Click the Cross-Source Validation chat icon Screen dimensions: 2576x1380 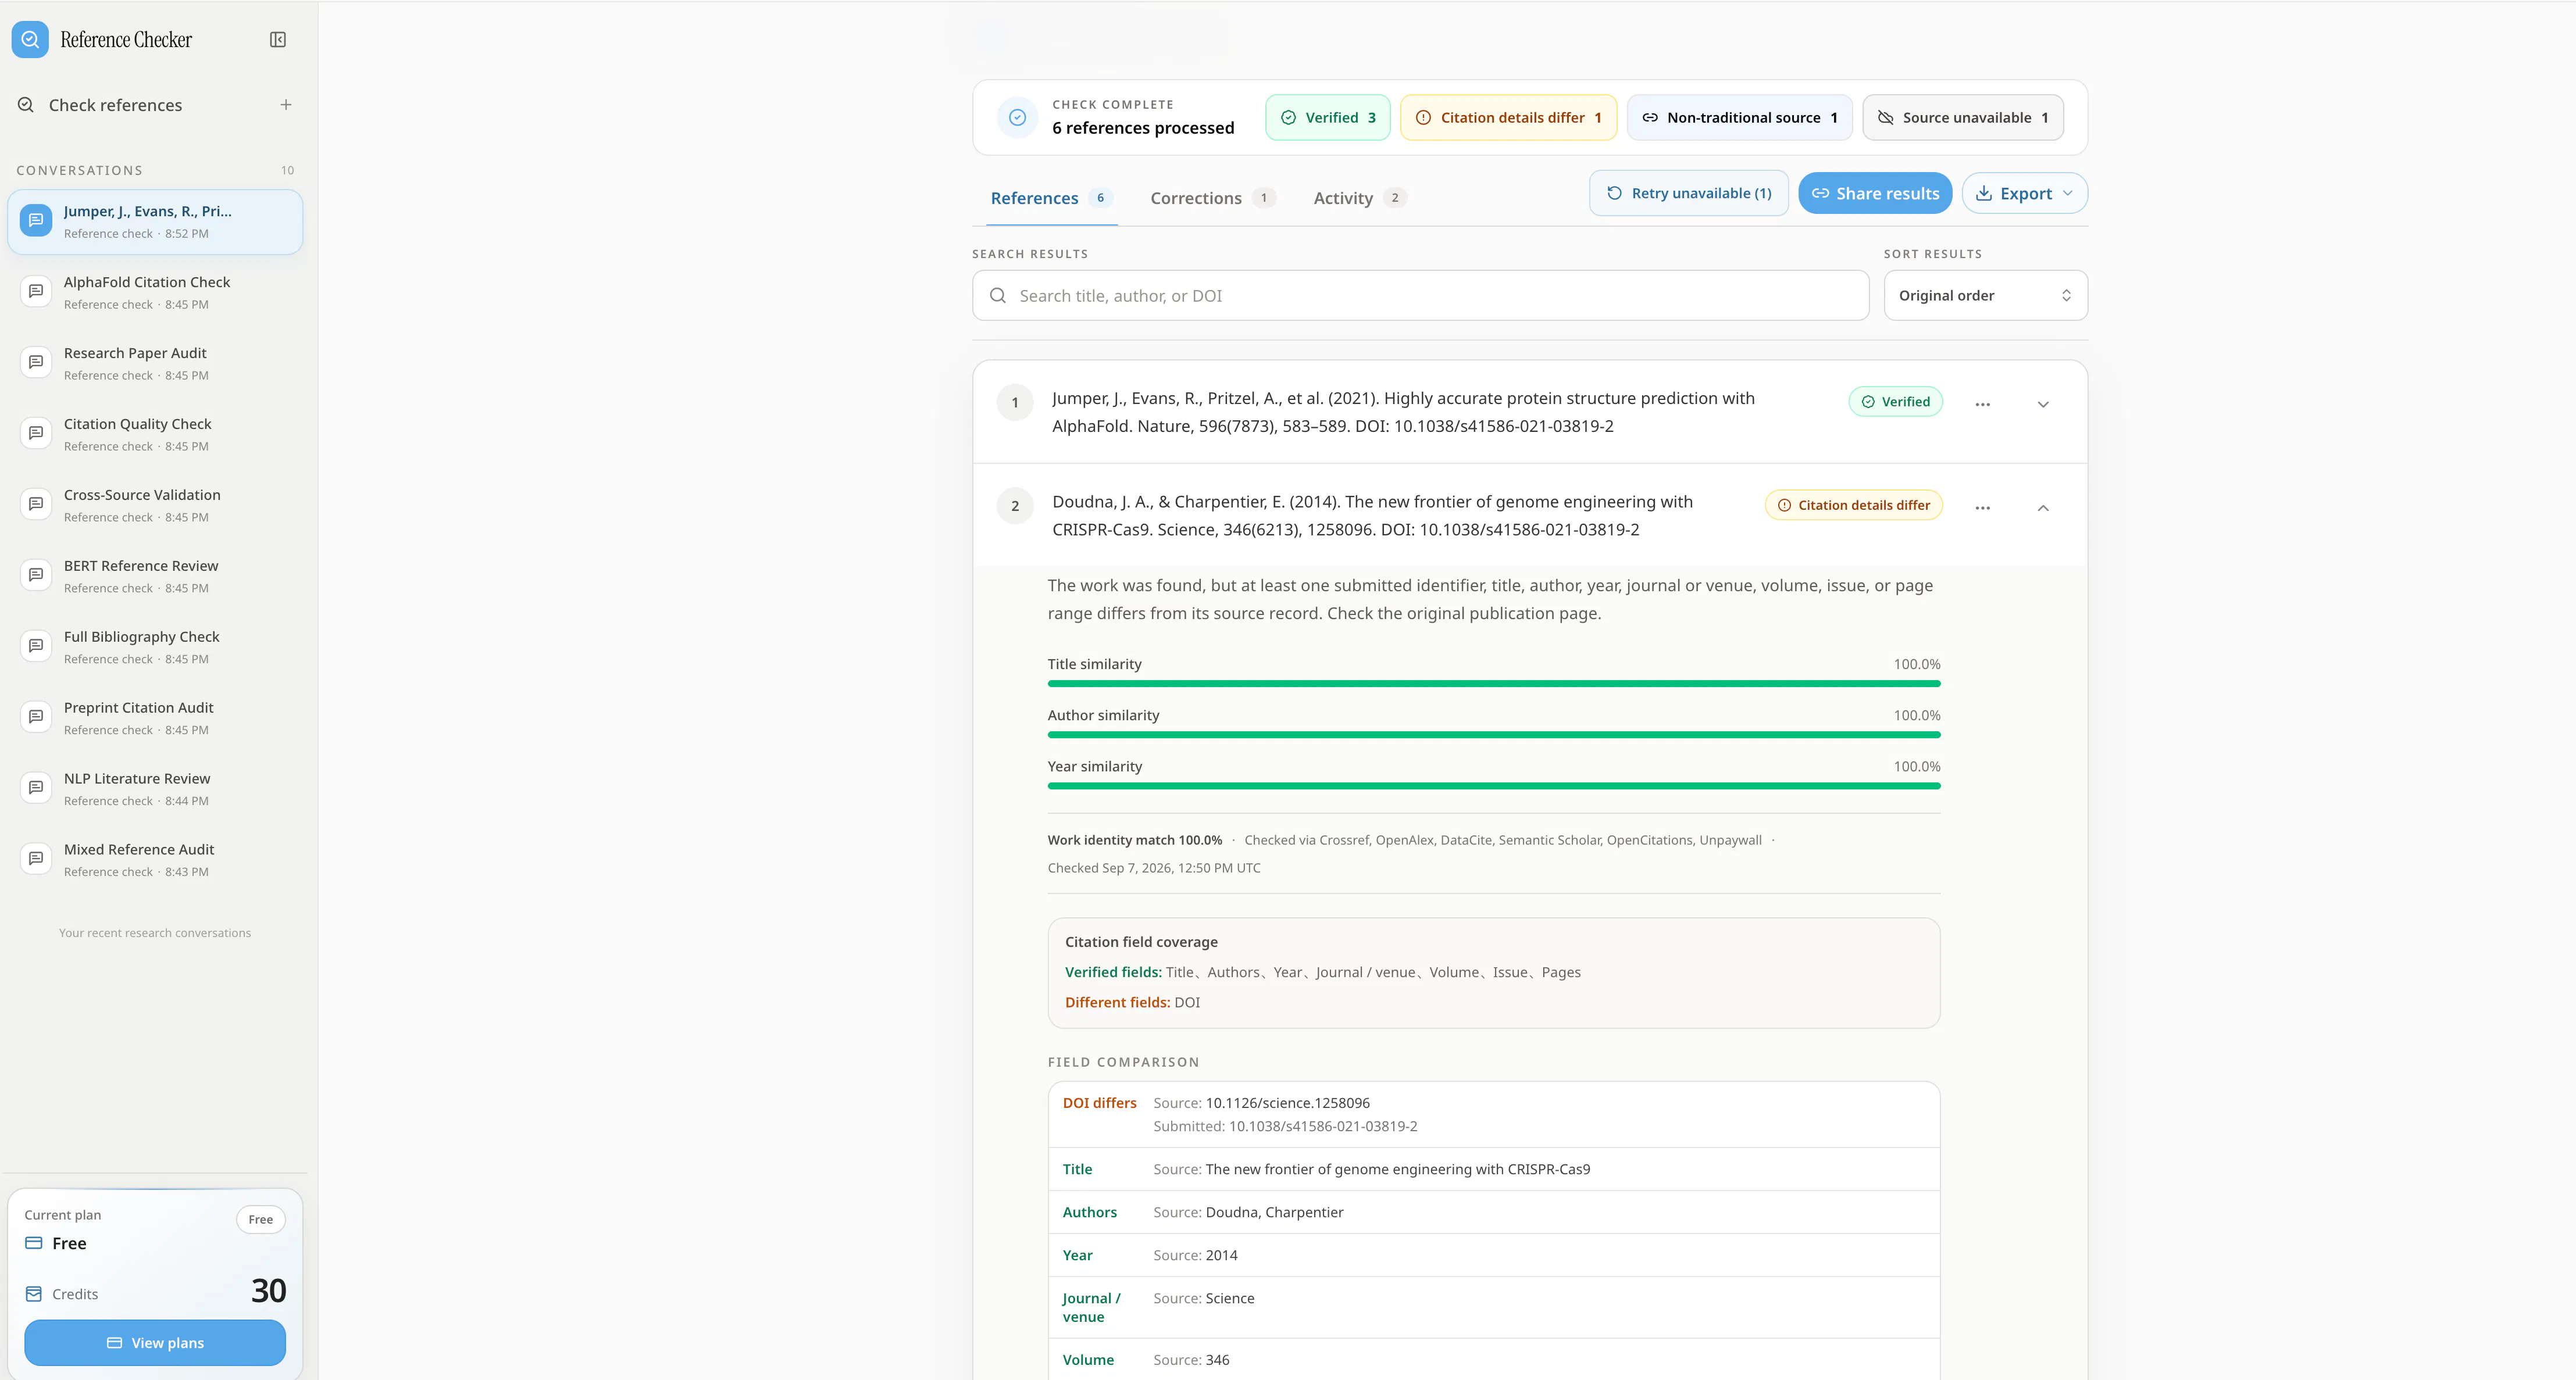[36, 504]
